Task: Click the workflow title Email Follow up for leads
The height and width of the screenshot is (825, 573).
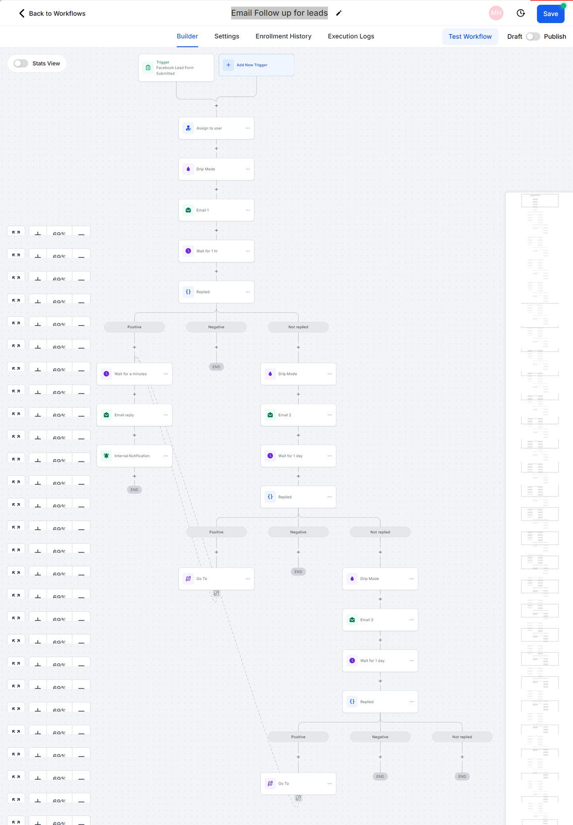Action: pyautogui.click(x=280, y=13)
